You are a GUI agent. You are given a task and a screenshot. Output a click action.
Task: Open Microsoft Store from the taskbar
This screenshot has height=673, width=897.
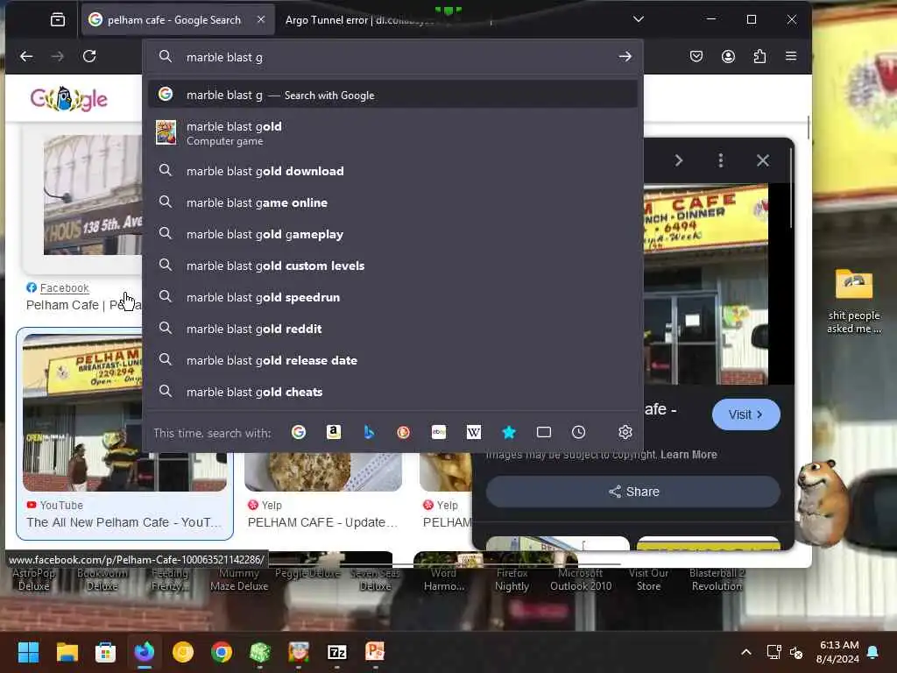click(x=105, y=652)
